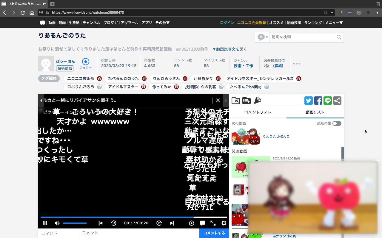Open the player settings gear
The width and height of the screenshot is (382, 238).
pos(224,223)
